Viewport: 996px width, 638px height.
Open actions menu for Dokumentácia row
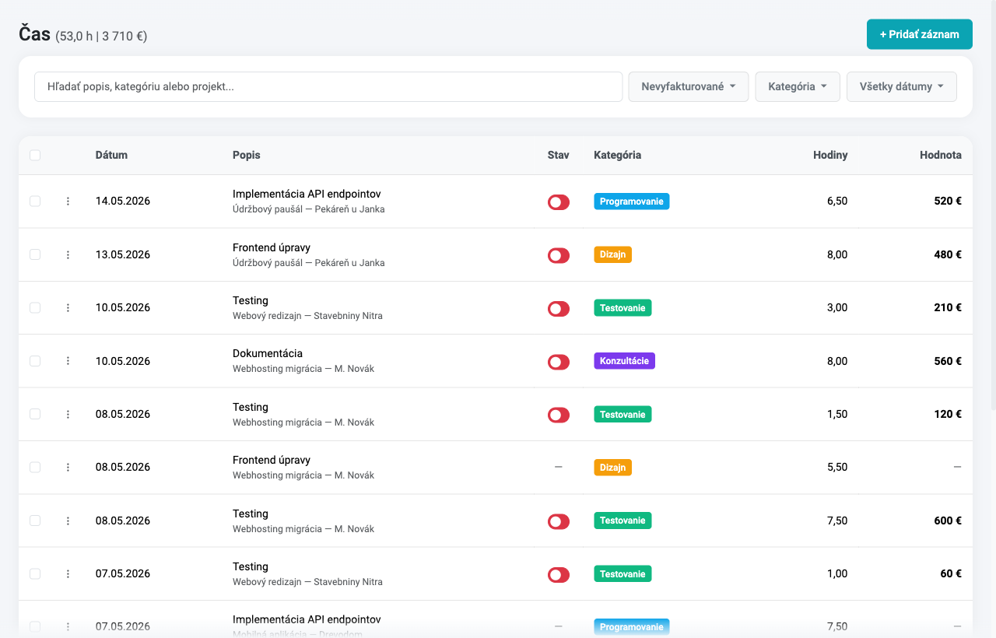[68, 361]
